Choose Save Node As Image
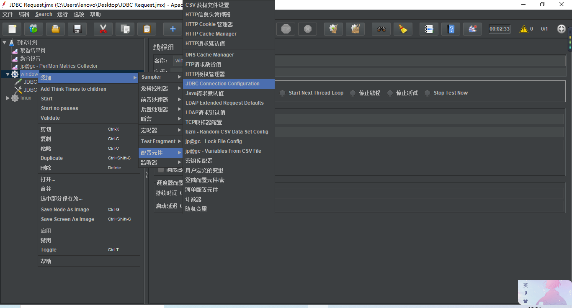This screenshot has width=572, height=308. (89, 210)
